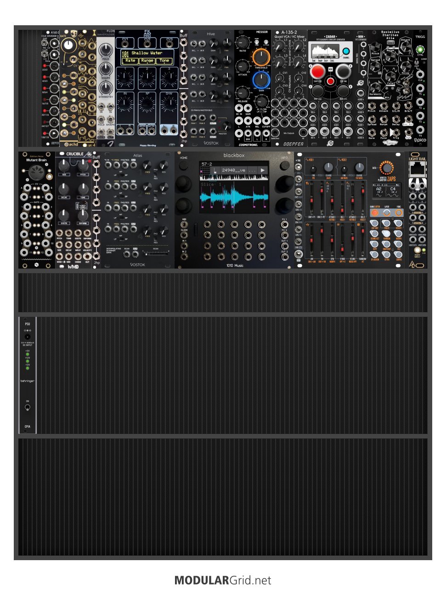446x590 pixels.
Task: Click the Morph knob on Basimilus Iteritas Alia
Action: click(390, 57)
